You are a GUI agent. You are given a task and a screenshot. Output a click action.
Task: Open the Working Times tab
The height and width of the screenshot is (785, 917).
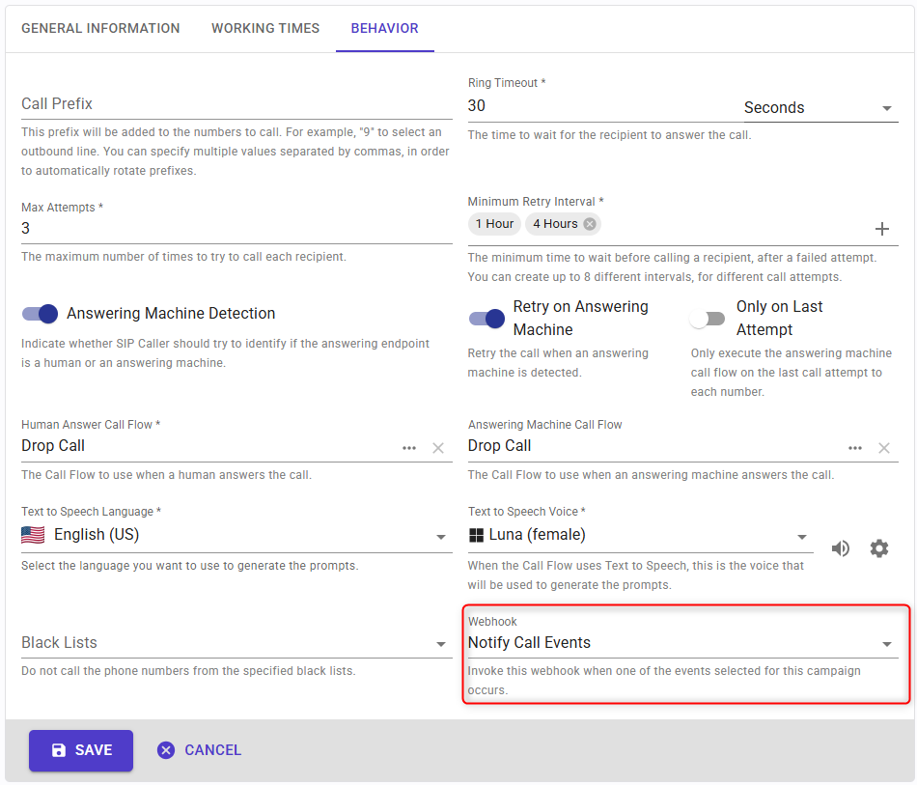[265, 29]
